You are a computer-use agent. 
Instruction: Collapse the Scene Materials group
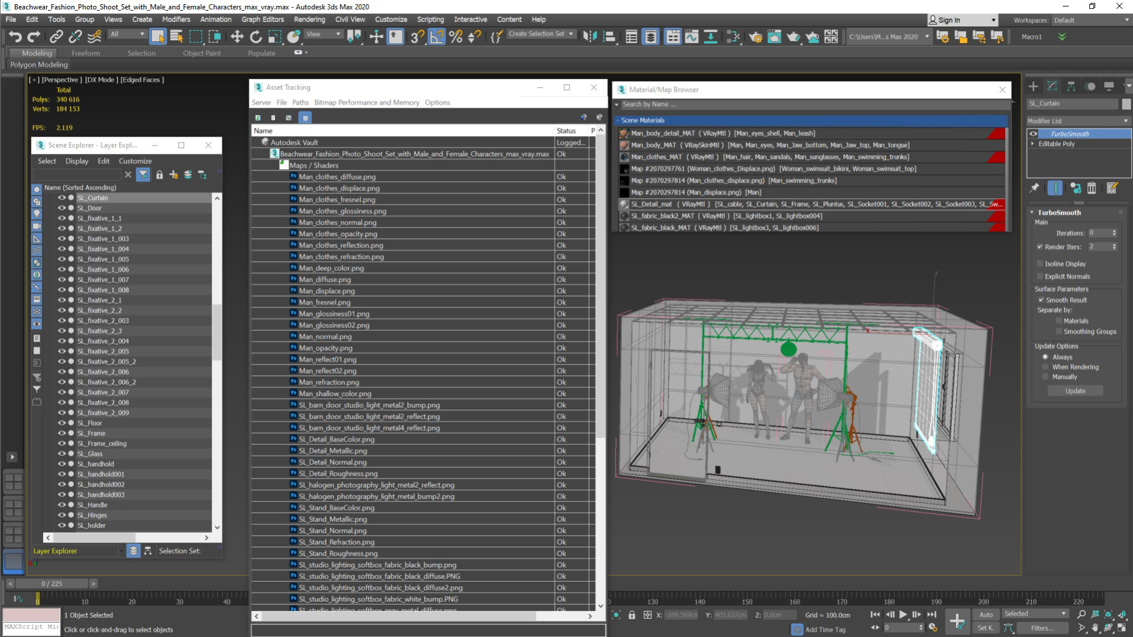click(x=617, y=120)
